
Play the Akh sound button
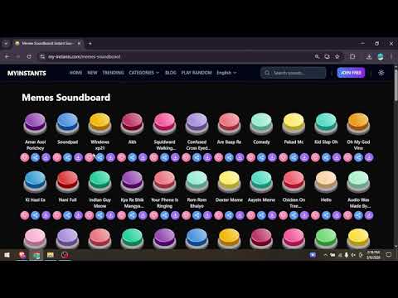pyautogui.click(x=132, y=123)
